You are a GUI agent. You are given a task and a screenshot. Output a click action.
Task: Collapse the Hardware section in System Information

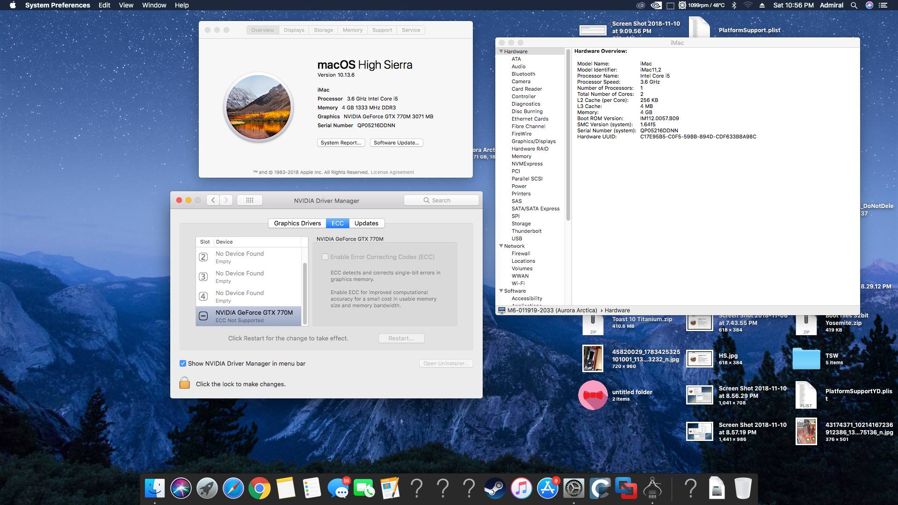point(502,51)
